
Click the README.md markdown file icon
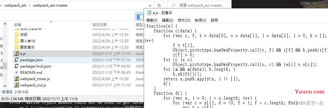point(16,73)
